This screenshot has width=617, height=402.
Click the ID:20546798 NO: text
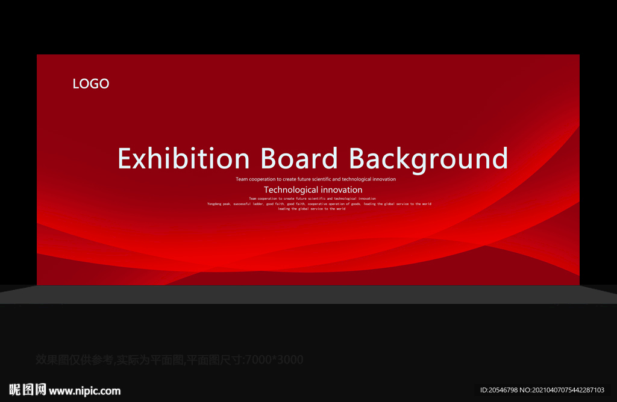pos(542,390)
